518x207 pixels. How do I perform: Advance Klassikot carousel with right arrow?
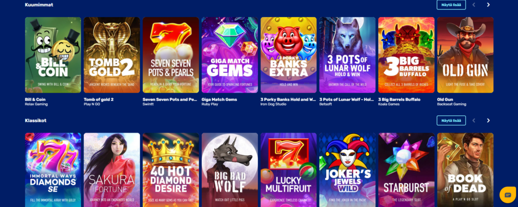(488, 120)
